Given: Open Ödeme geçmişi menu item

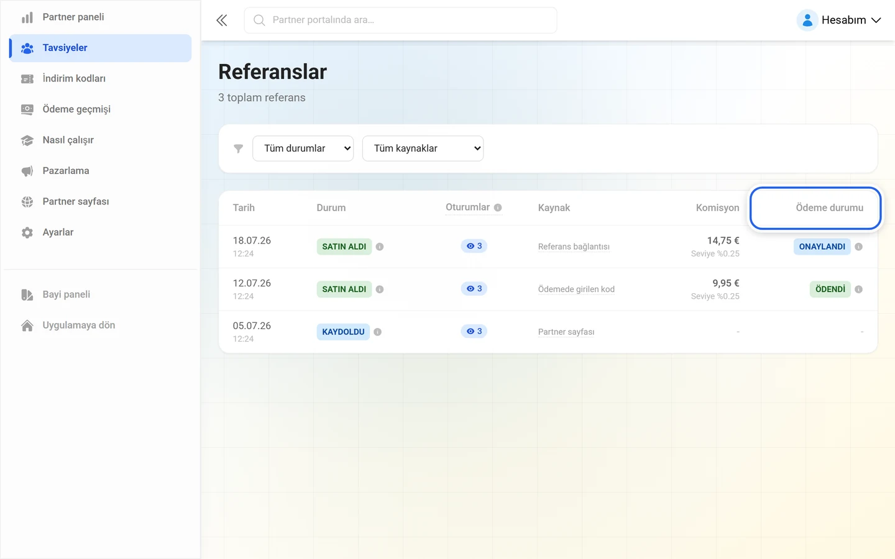Looking at the screenshot, I should [101, 109].
